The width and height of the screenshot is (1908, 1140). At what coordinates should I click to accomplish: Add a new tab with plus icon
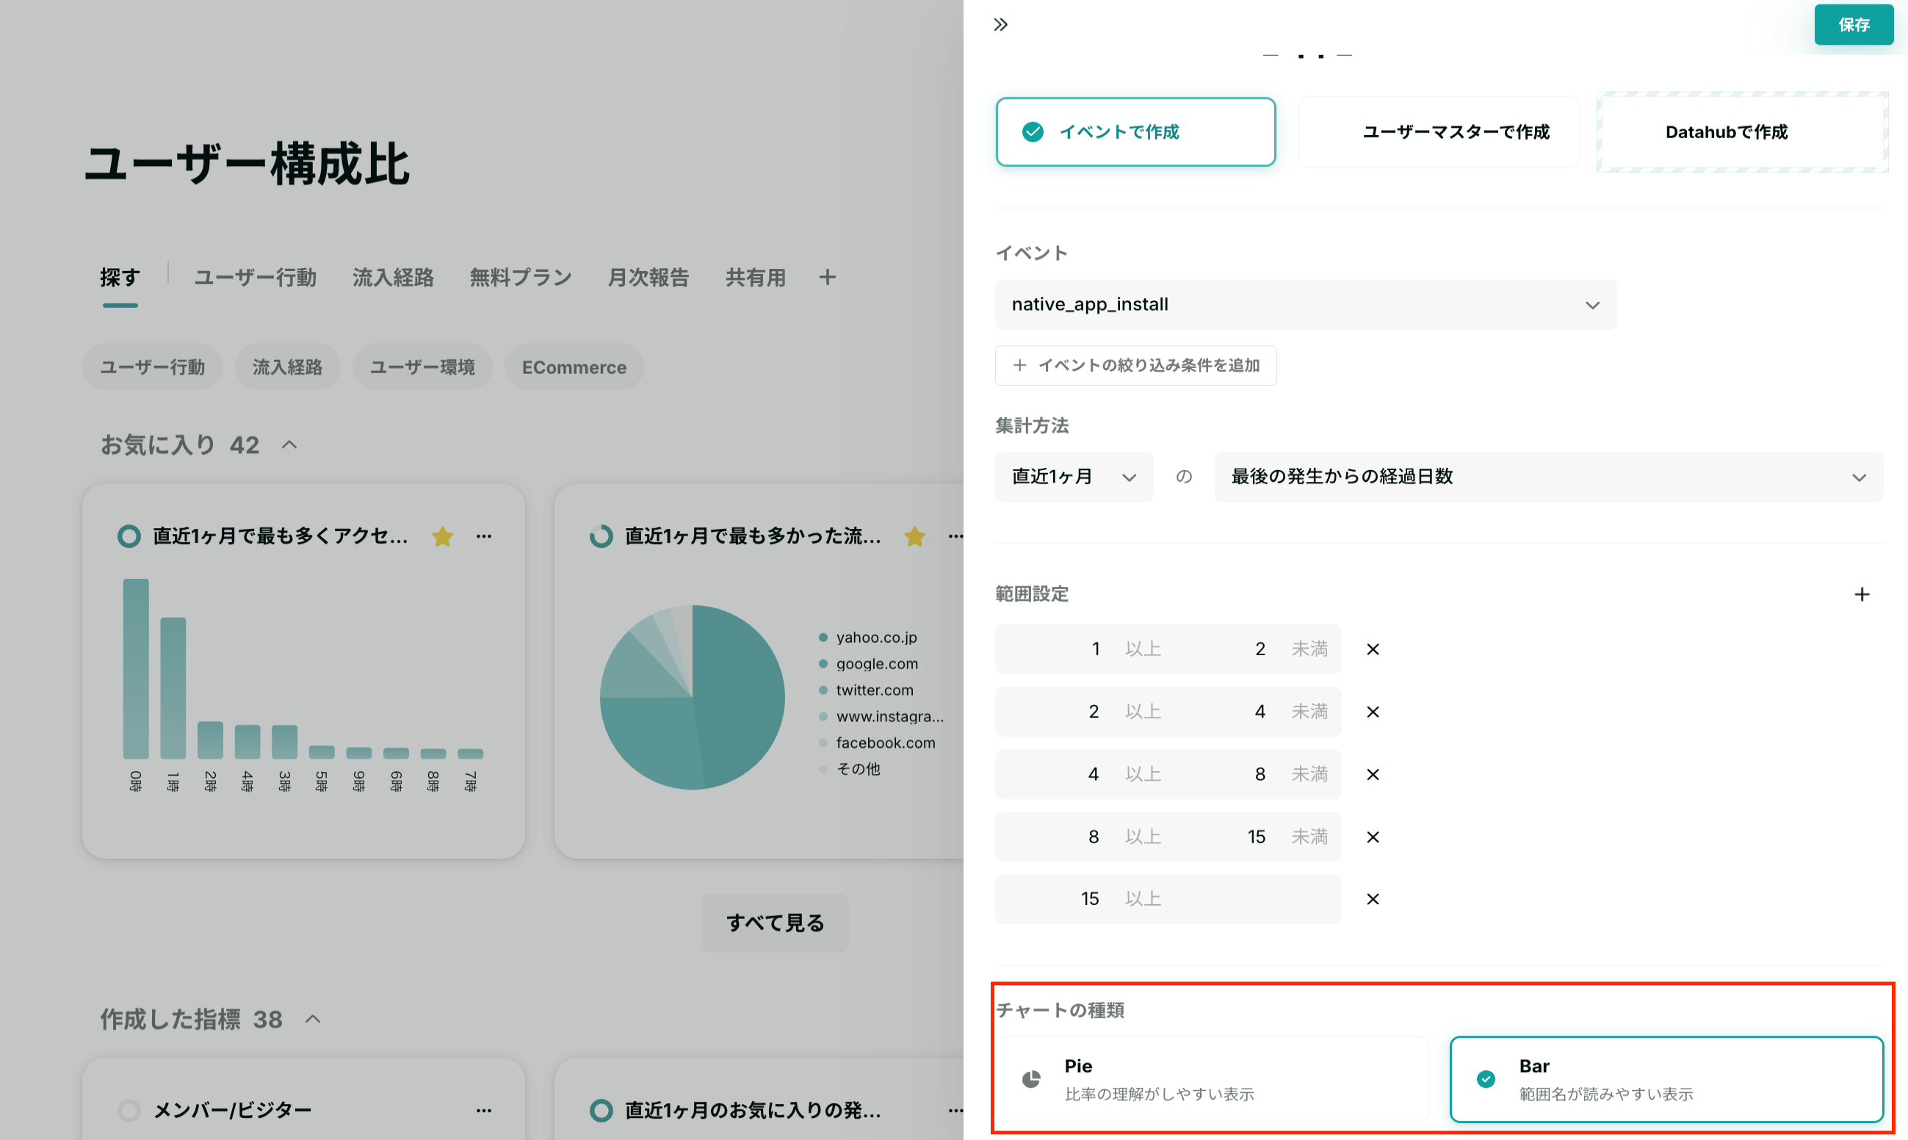click(827, 278)
